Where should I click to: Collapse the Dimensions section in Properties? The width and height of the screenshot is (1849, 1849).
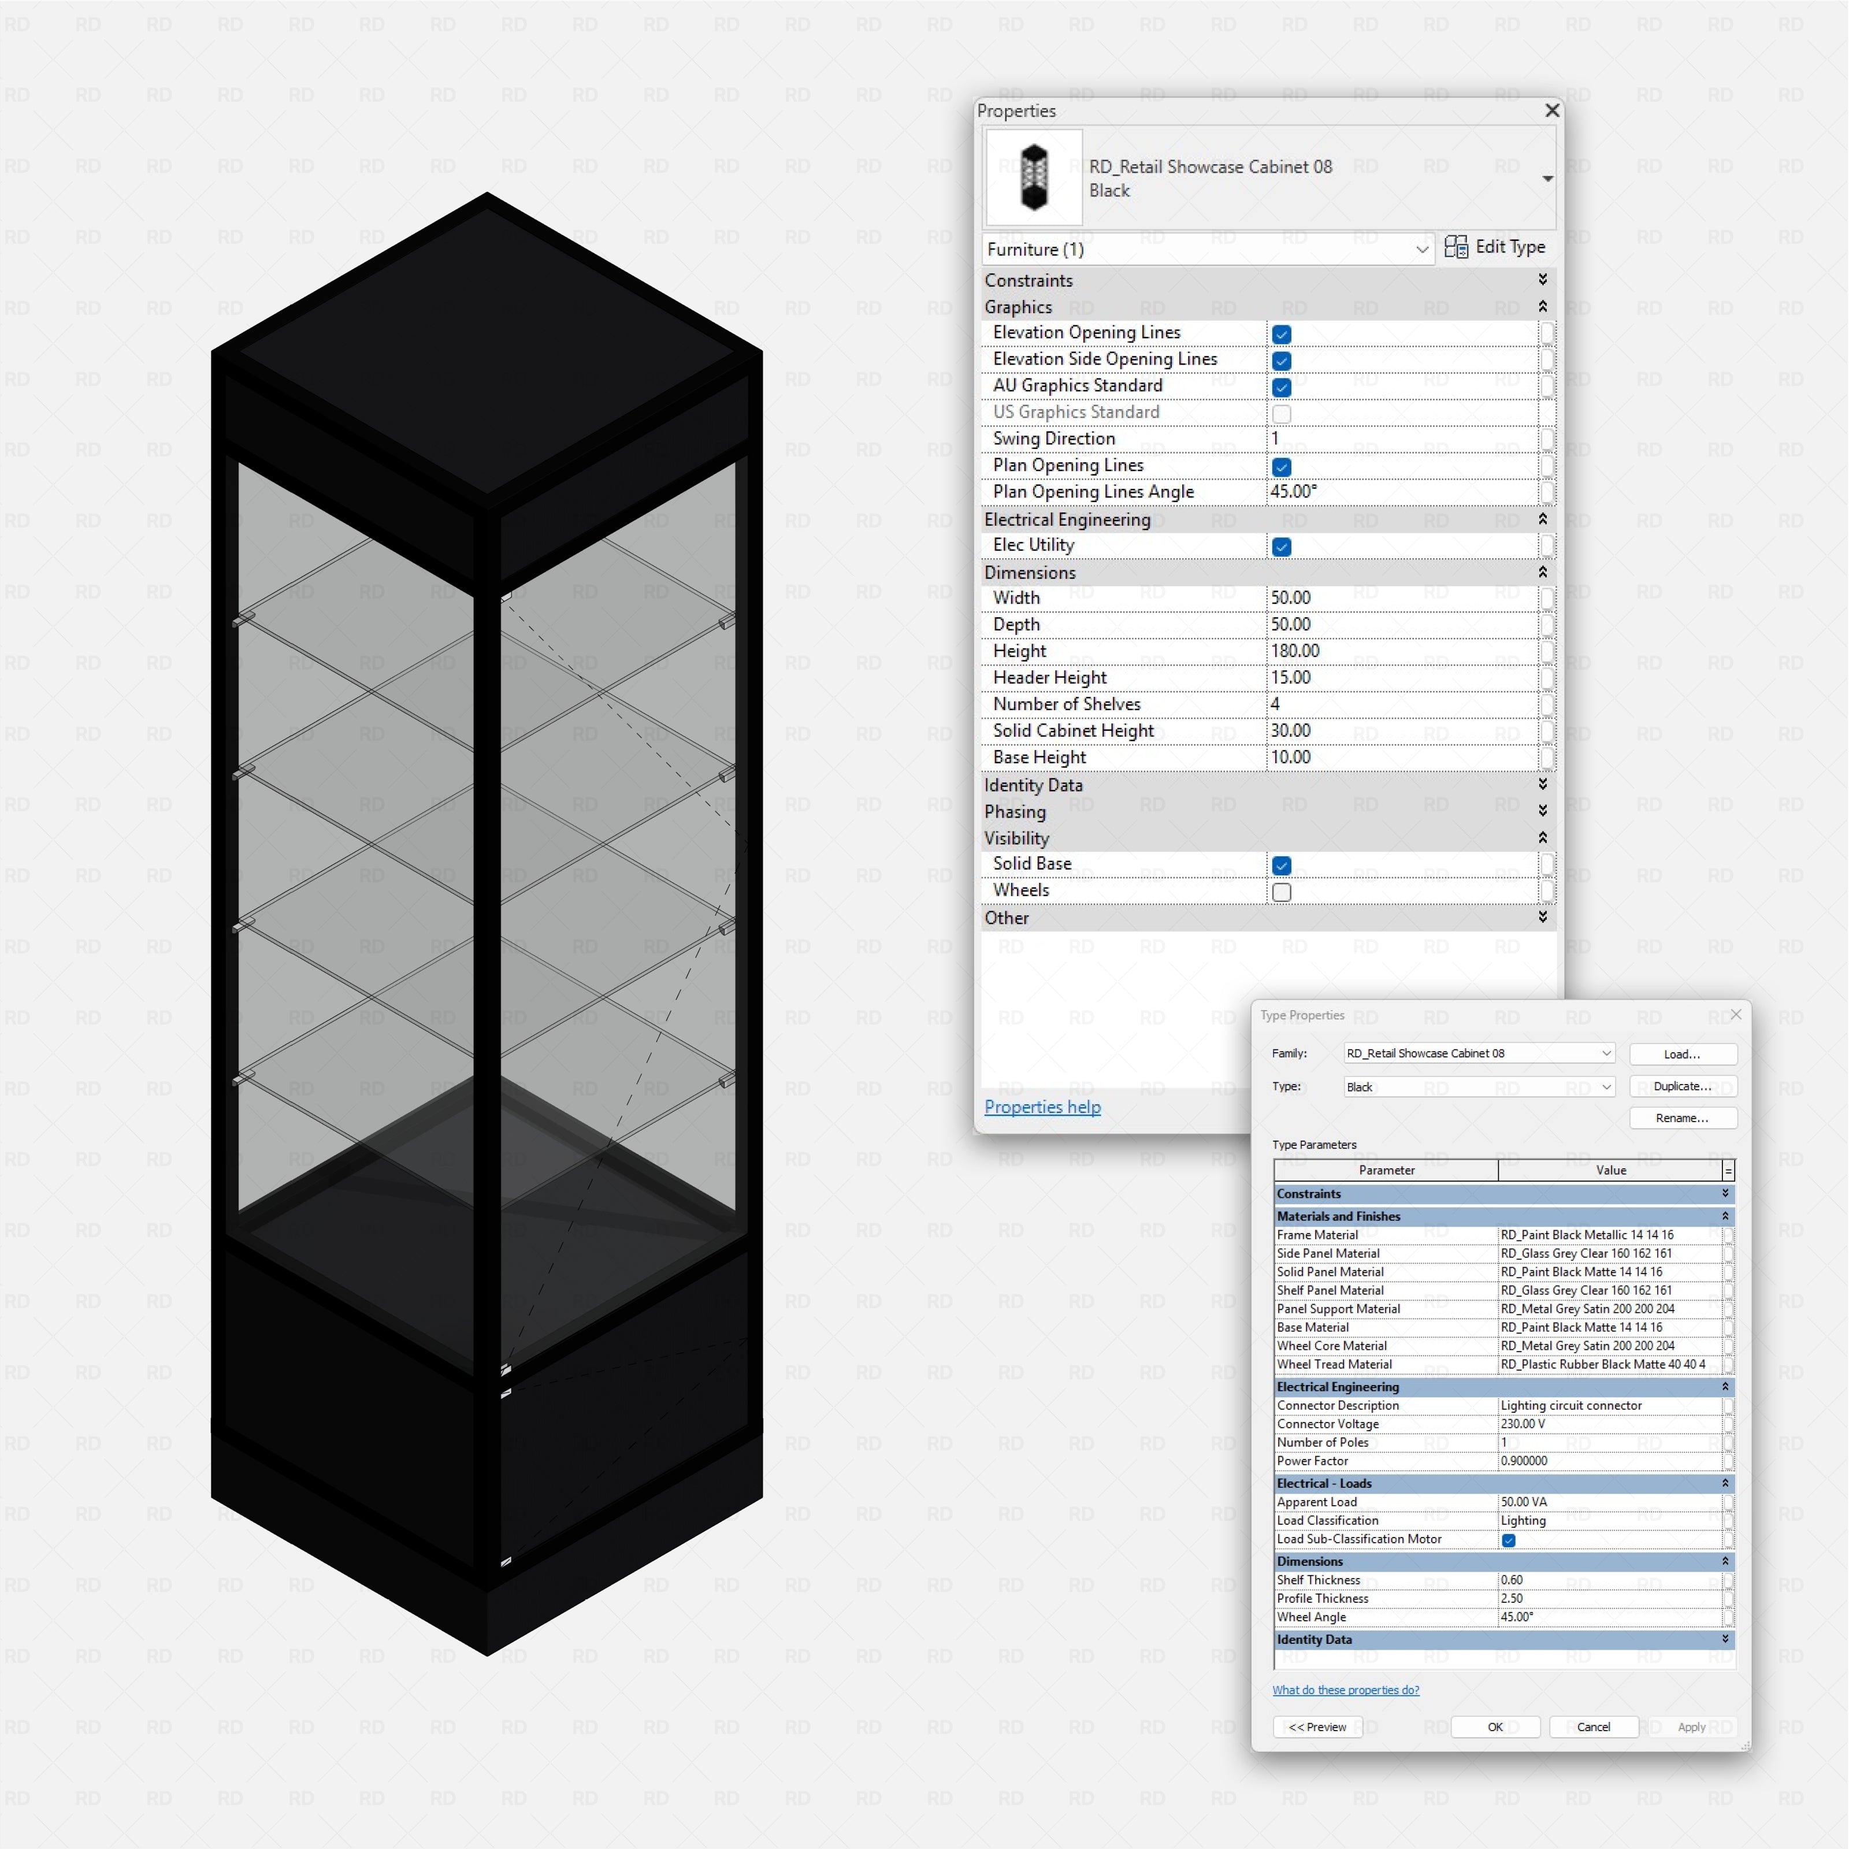click(1542, 571)
